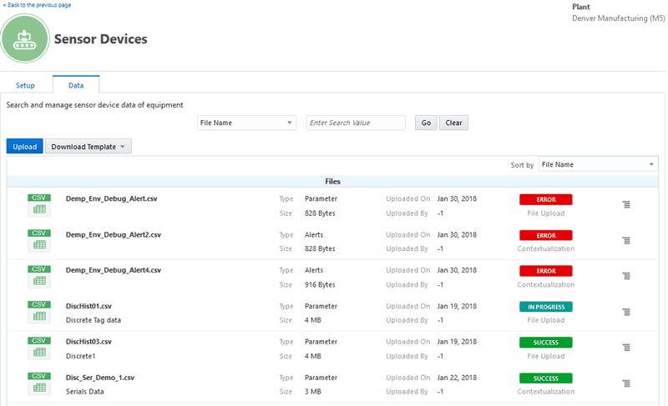Open CSV icon for DiscHist03.csv
668x406 pixels.
(x=39, y=348)
